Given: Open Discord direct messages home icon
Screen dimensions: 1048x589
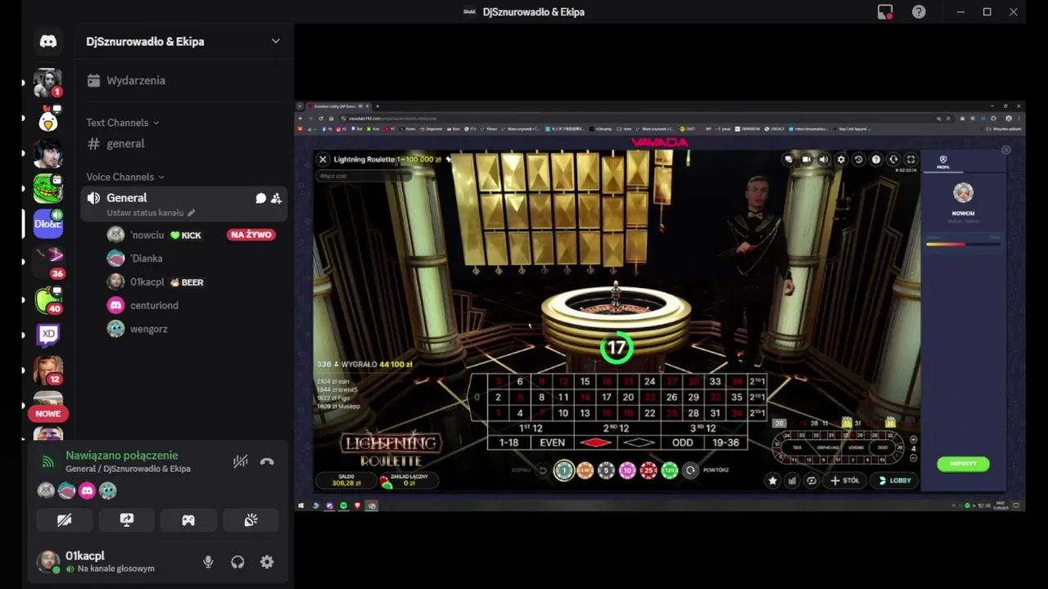Looking at the screenshot, I should [x=48, y=42].
